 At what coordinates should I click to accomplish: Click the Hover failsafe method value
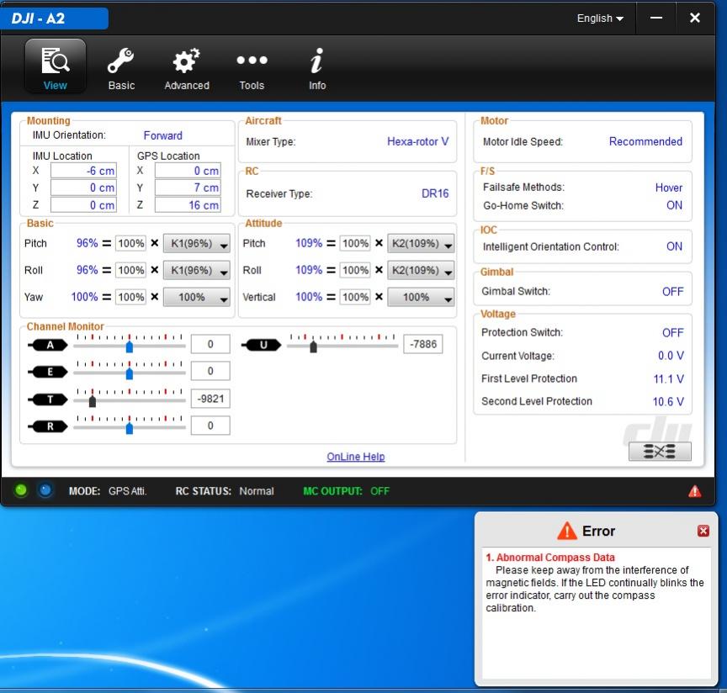(669, 188)
